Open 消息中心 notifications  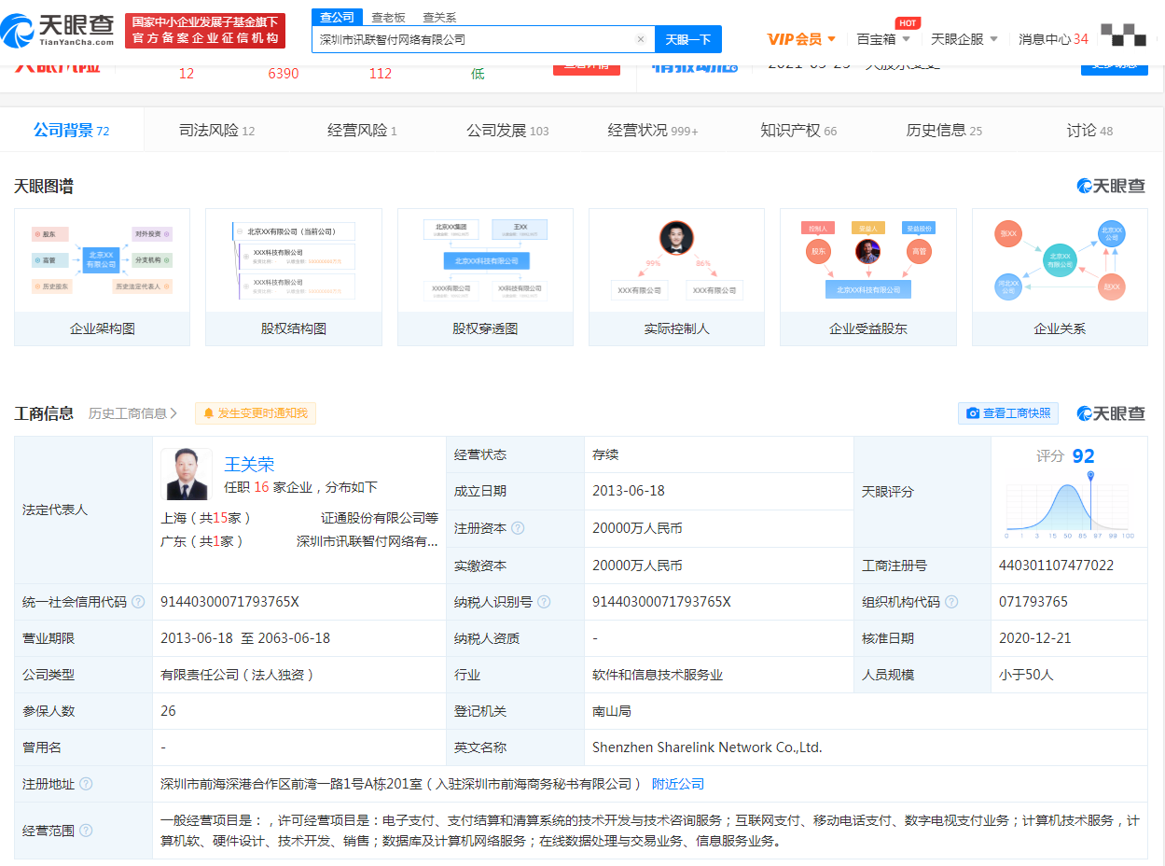(1053, 39)
